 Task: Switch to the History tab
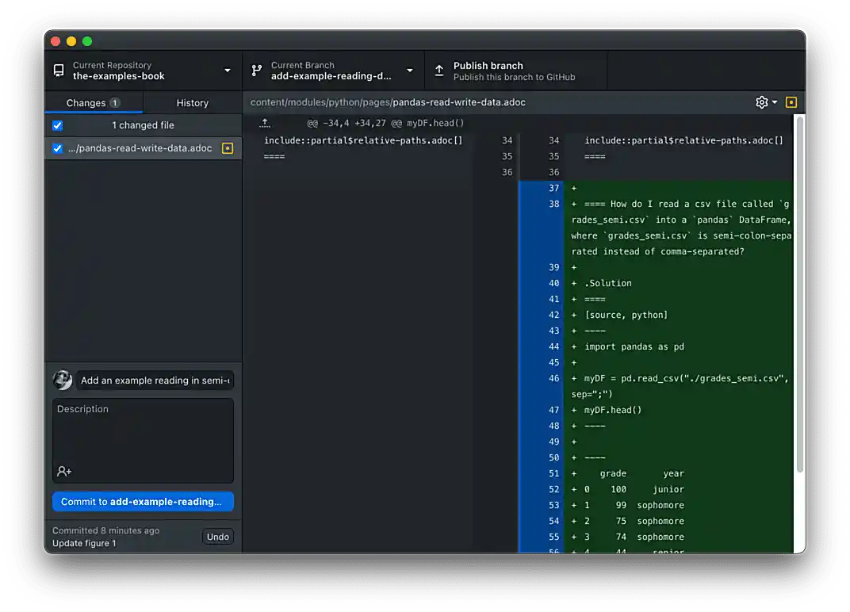pyautogui.click(x=192, y=102)
